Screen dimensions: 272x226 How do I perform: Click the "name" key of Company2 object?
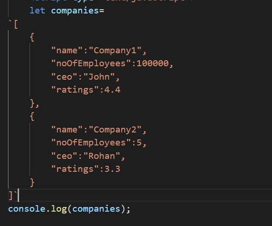tap(67, 130)
